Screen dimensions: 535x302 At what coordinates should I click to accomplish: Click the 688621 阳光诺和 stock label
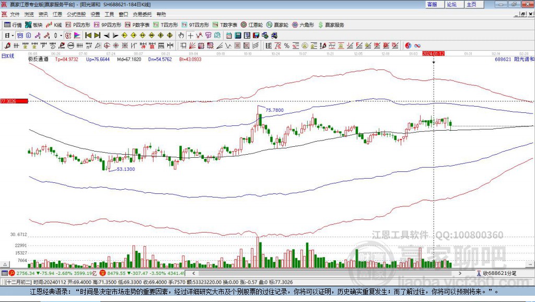(515, 60)
